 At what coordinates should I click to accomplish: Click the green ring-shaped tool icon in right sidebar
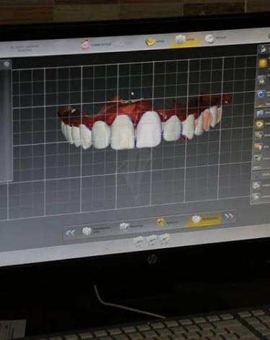tap(258, 136)
